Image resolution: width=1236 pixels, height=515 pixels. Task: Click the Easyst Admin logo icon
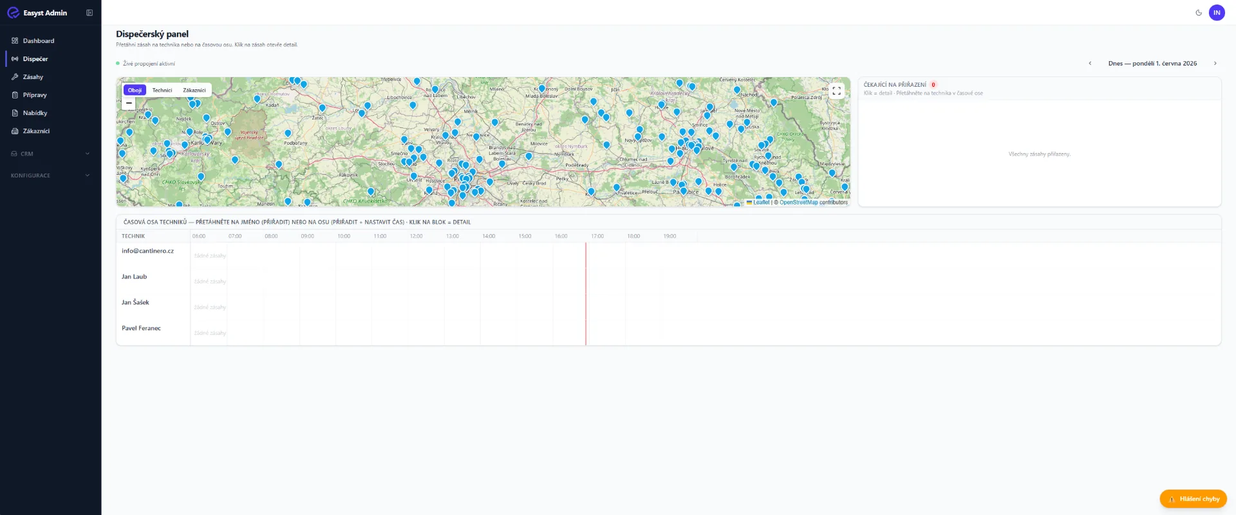point(13,12)
